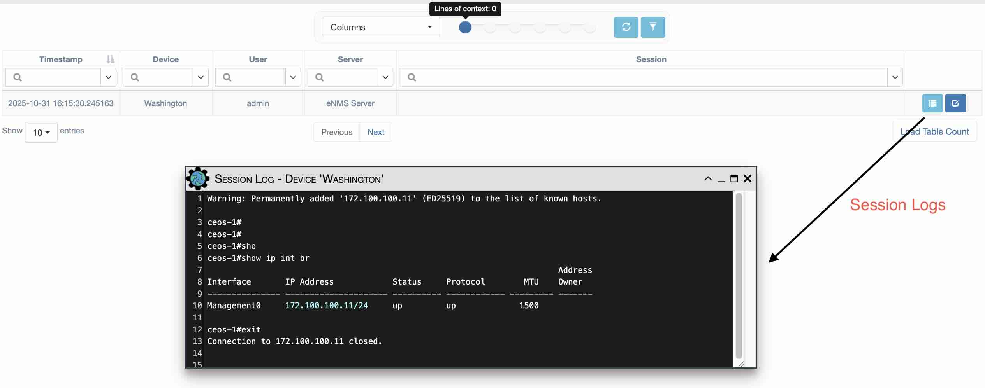The height and width of the screenshot is (388, 985).
Task: Click into the Timestamp filter input
Action: coord(53,77)
